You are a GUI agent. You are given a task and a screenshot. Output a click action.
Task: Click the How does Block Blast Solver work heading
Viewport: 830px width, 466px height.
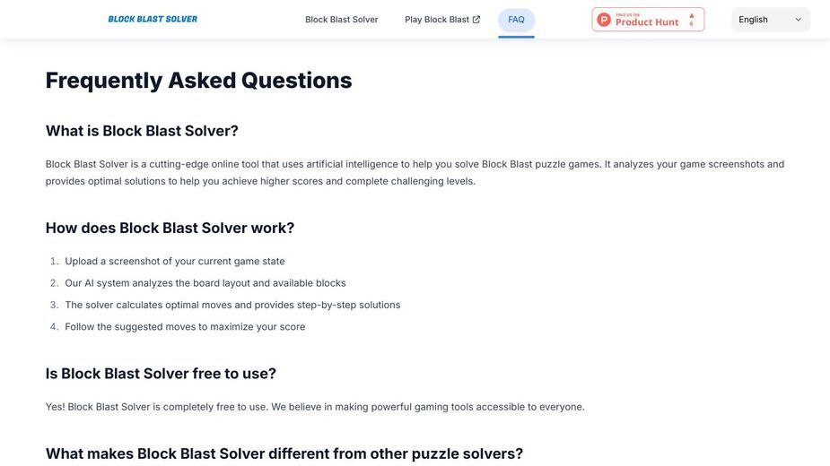(170, 228)
